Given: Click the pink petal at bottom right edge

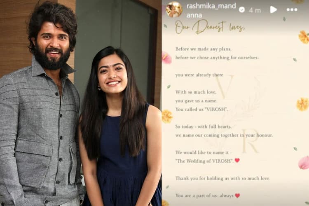Looking at the screenshot, I should tap(304, 162).
